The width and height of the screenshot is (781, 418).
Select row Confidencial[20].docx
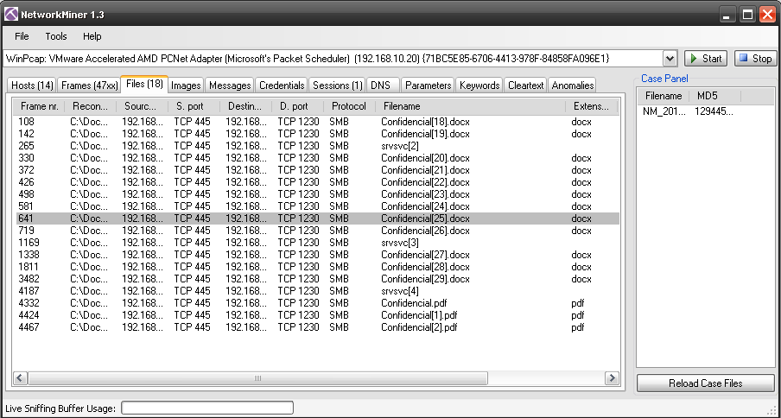316,158
